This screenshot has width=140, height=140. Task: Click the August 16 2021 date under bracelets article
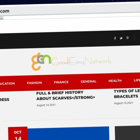coord(124,103)
